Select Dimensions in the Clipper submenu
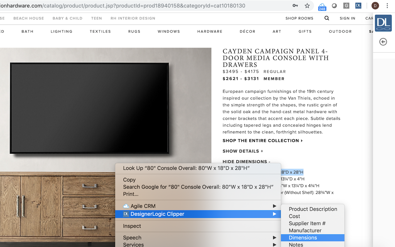This screenshot has height=247, width=395. pos(313,238)
